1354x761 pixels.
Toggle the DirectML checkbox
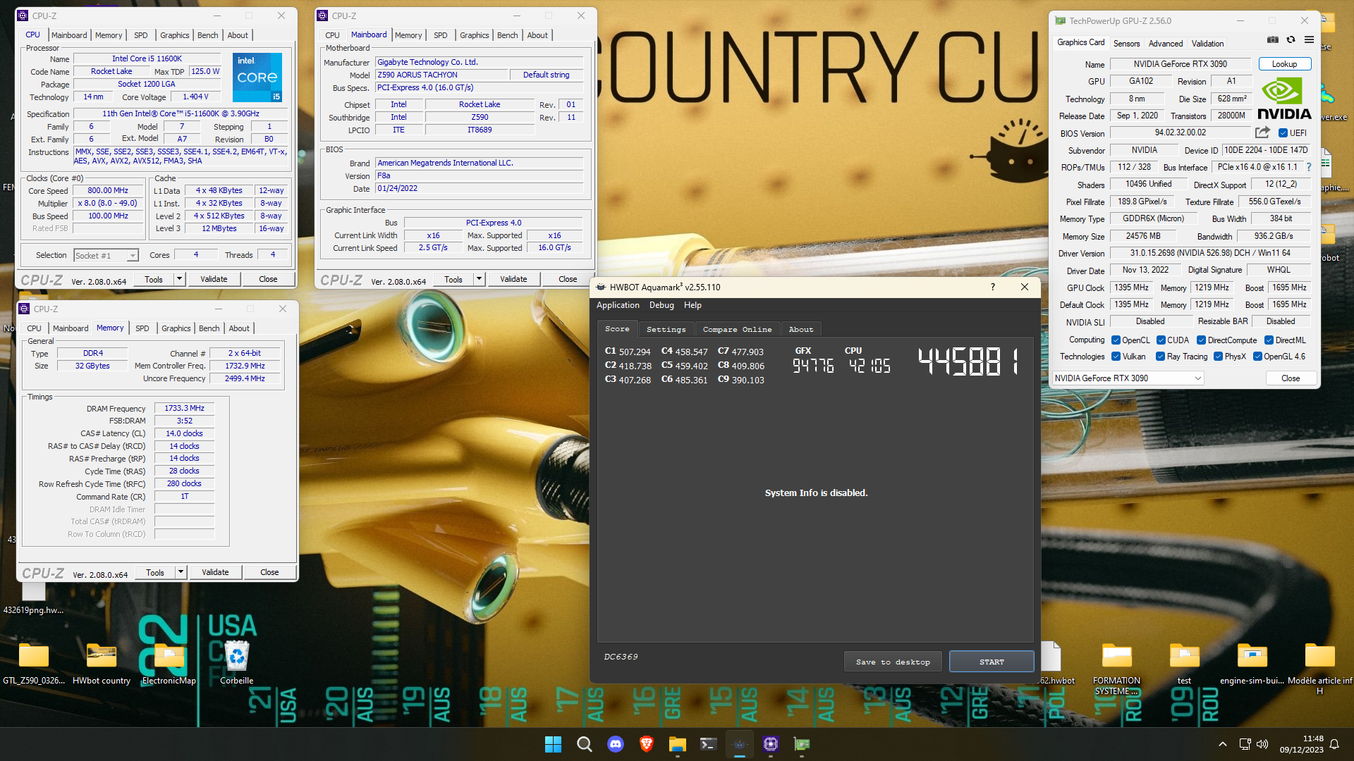click(x=1269, y=340)
